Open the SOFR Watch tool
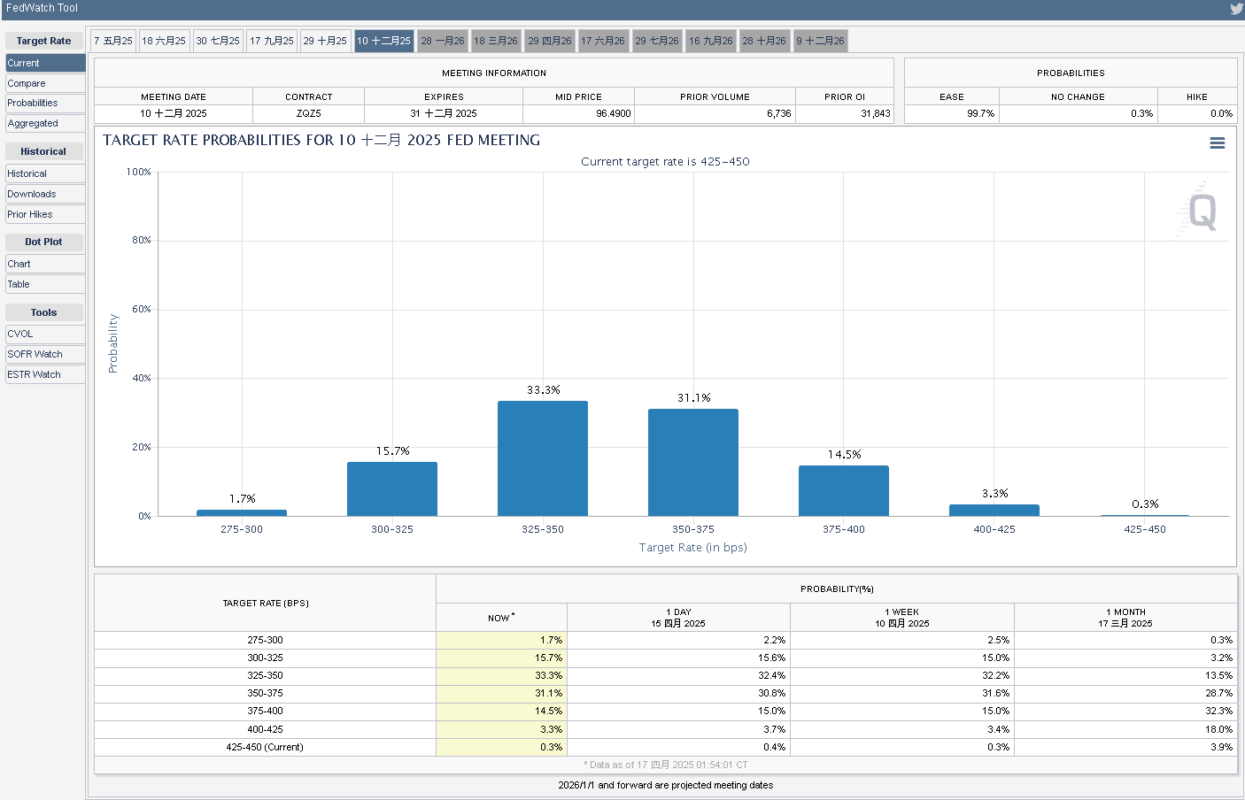The width and height of the screenshot is (1245, 800). (45, 354)
